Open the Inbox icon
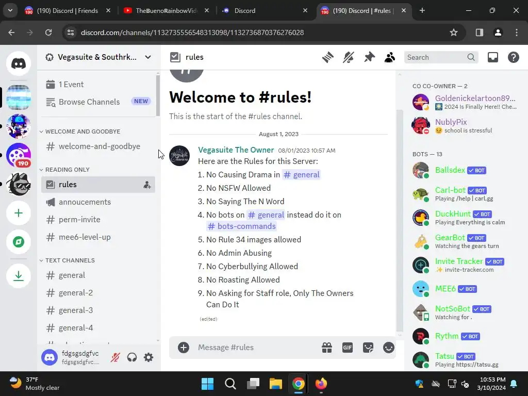This screenshot has width=528, height=396. point(492,57)
